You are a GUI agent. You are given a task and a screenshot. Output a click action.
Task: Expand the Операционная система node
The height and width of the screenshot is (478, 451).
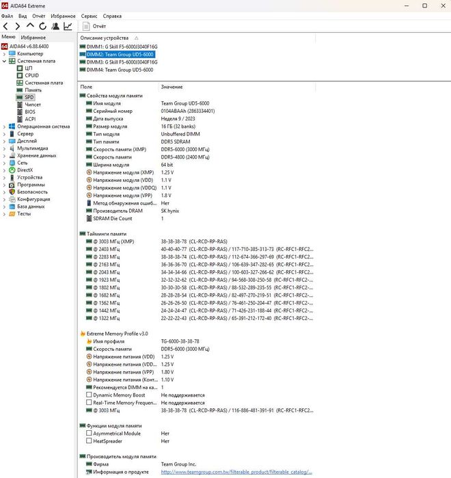point(4,127)
